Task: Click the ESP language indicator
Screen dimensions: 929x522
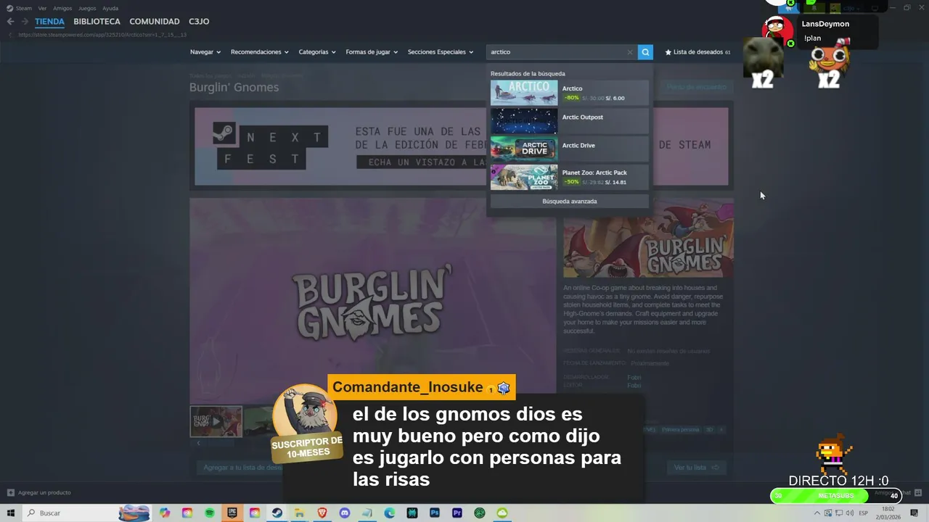Action: point(864,513)
